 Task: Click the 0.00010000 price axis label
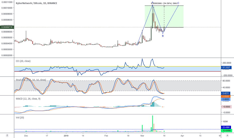(7, 8)
